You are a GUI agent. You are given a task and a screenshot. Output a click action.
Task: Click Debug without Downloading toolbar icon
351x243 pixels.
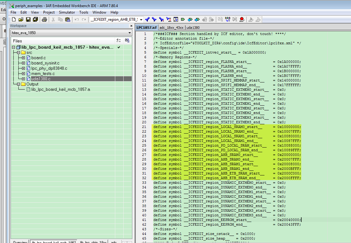258,20
